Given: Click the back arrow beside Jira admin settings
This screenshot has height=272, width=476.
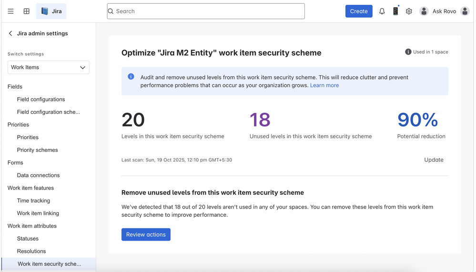Looking at the screenshot, I should tap(10, 33).
